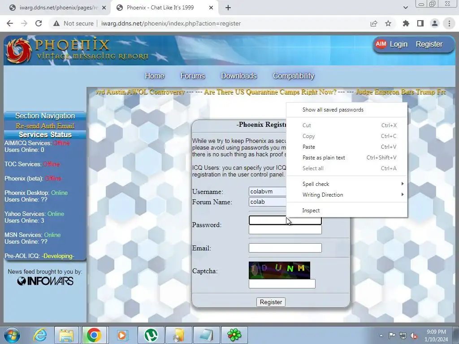The width and height of the screenshot is (459, 344).
Task: Click the Email input field
Action: pyautogui.click(x=285, y=248)
